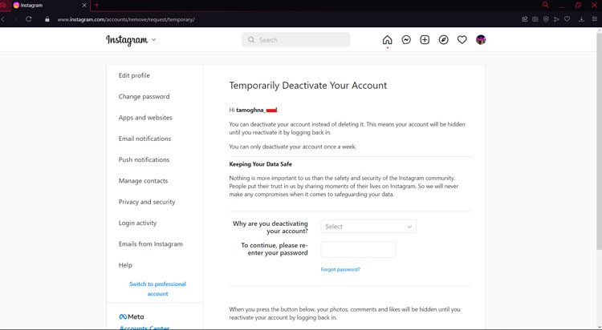
Task: Open Explore compass icon
Action: click(443, 40)
